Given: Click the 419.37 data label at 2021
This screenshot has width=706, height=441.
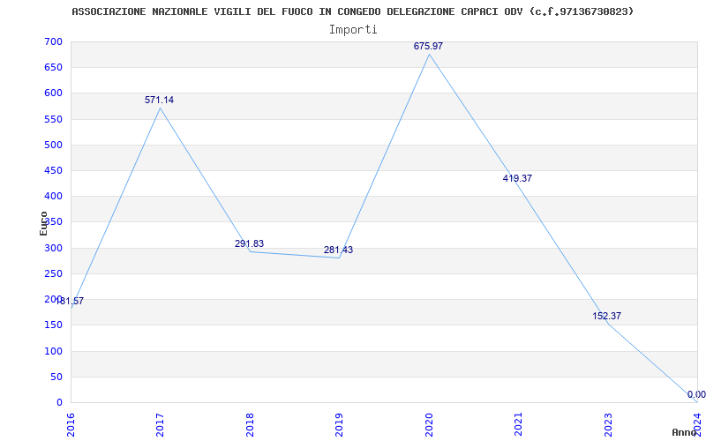Looking at the screenshot, I should (x=517, y=178).
